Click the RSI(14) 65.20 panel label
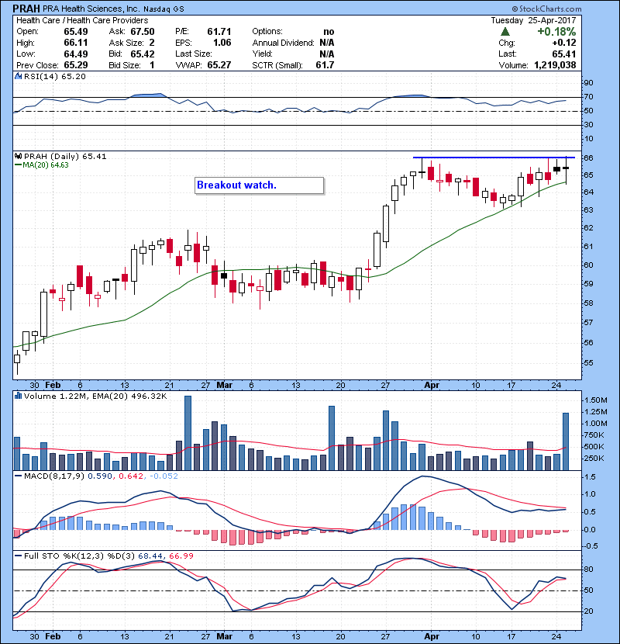The image size is (620, 644). click(x=54, y=76)
